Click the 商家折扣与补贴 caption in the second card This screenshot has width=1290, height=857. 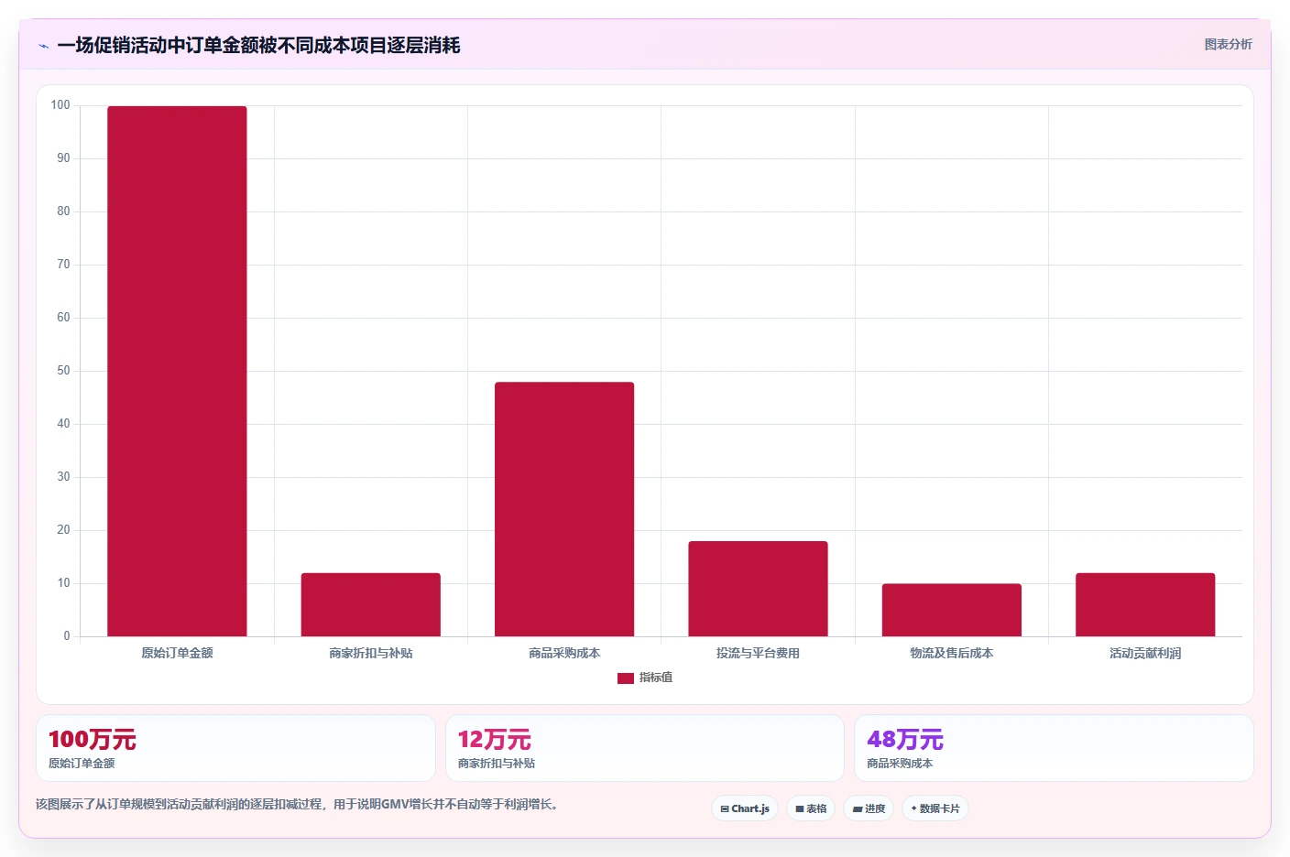(x=497, y=764)
